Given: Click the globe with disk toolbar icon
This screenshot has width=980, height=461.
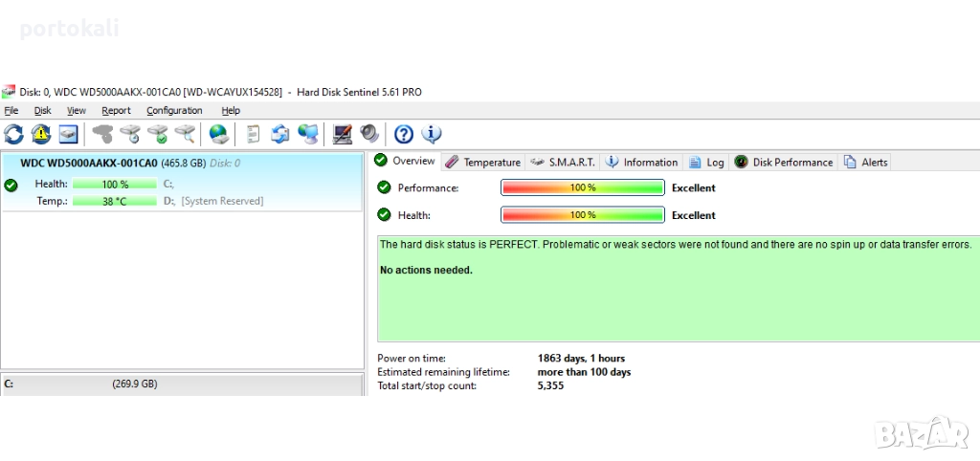Looking at the screenshot, I should (x=218, y=134).
